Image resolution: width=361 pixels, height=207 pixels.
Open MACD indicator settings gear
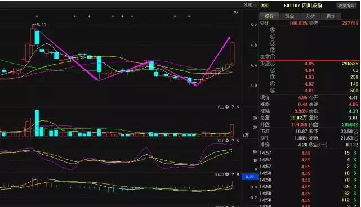[x=227, y=174]
